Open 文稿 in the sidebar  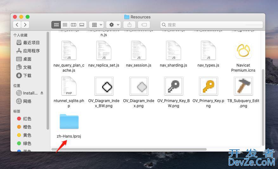click(x=24, y=68)
